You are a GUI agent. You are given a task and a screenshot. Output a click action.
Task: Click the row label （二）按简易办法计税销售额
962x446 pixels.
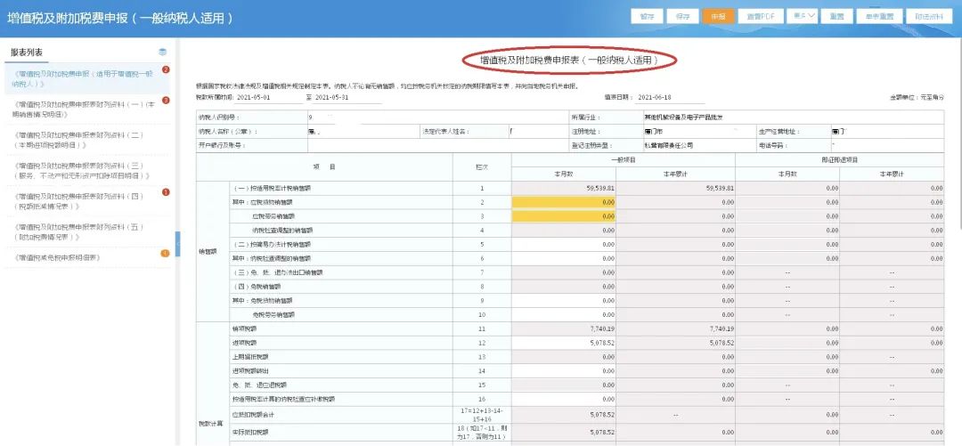[x=273, y=245]
